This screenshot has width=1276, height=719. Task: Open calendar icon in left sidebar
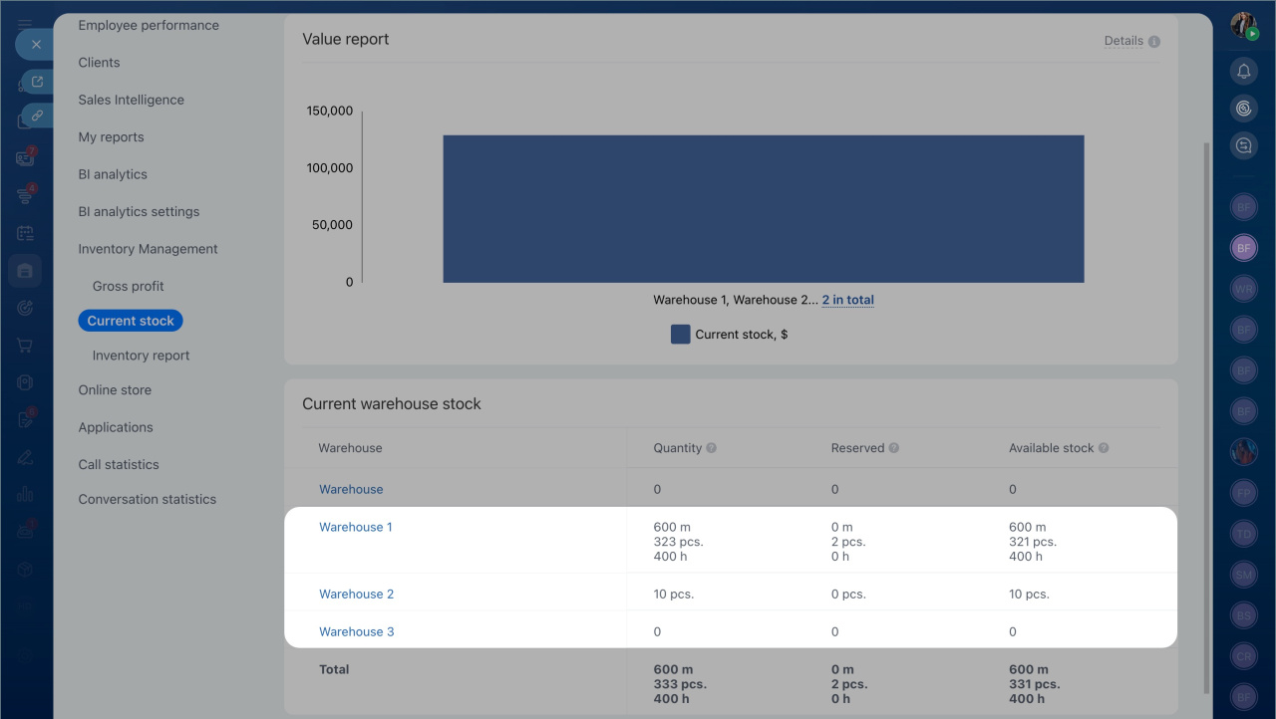(x=25, y=233)
